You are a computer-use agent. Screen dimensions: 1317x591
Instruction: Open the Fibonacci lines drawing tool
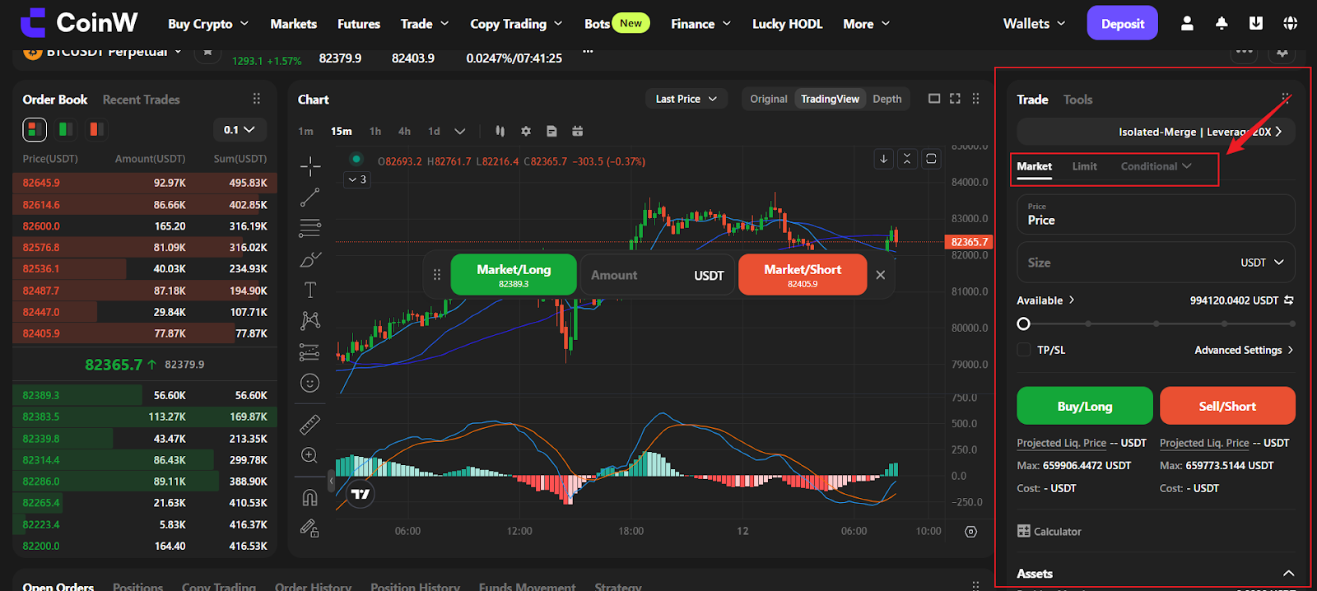[310, 227]
